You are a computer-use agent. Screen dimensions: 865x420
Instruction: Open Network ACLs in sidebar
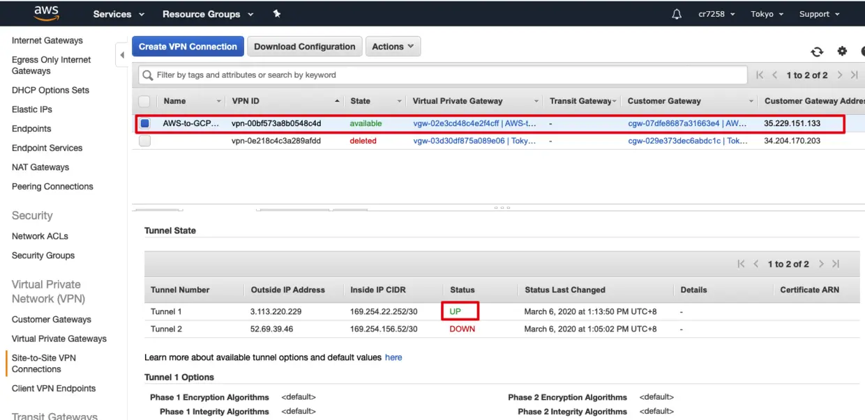[x=40, y=236]
